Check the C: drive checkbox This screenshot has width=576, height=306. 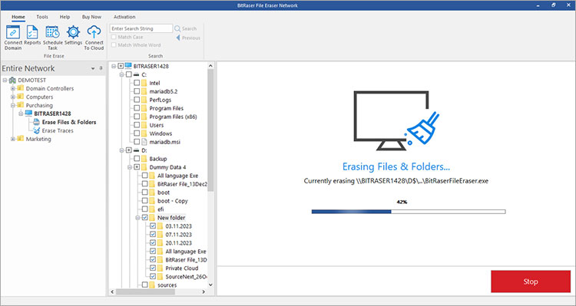click(x=128, y=74)
